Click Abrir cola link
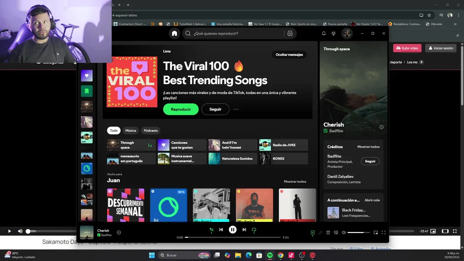 coord(372,200)
